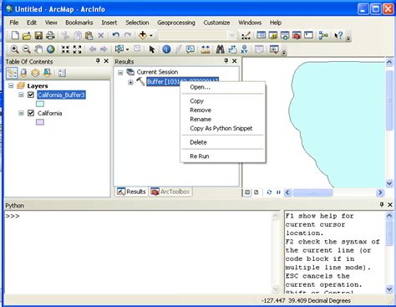Screen dimensions: 396x307
Task: Close the Python window
Action: [390, 205]
